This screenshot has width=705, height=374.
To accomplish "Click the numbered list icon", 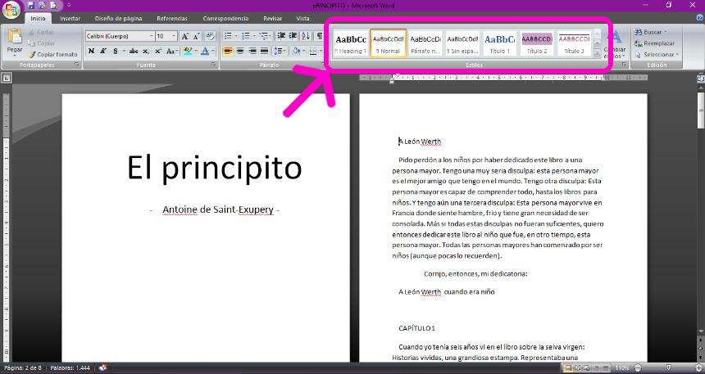I will point(245,36).
